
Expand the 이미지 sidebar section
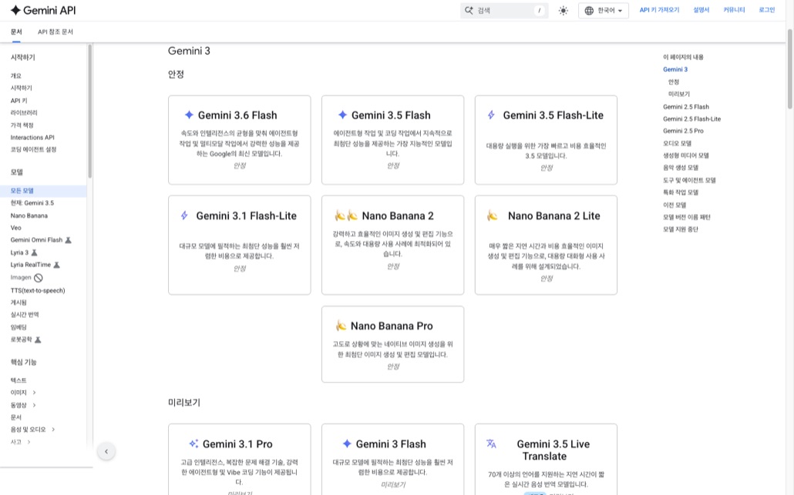[x=34, y=393]
